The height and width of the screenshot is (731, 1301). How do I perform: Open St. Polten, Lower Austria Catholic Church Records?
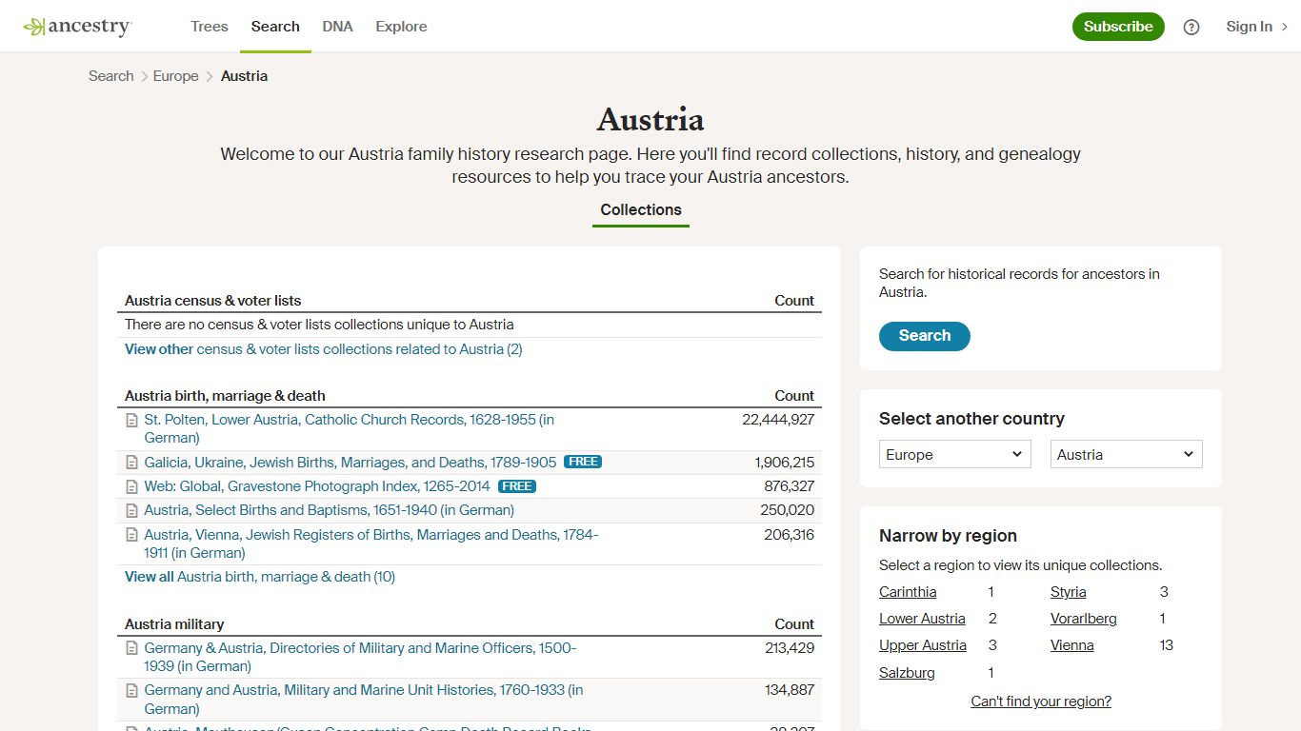(x=350, y=428)
